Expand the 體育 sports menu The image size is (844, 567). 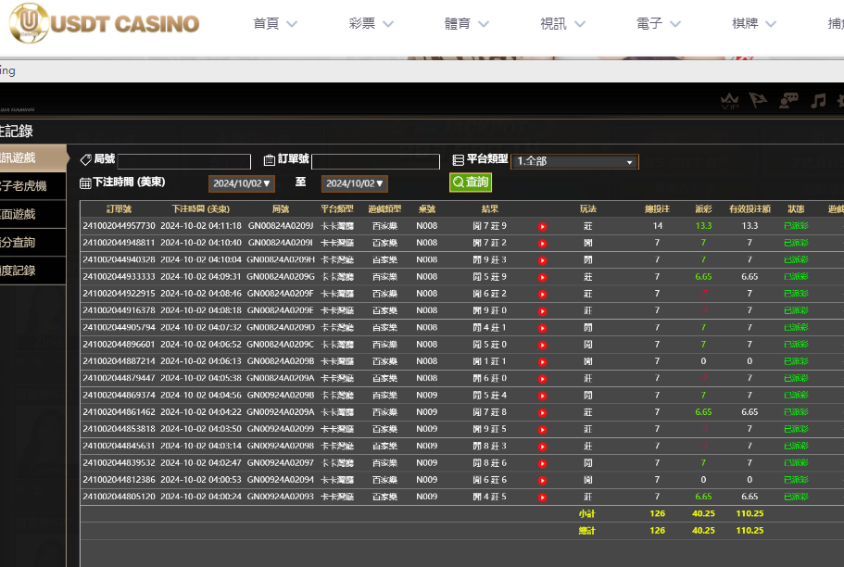pos(467,23)
